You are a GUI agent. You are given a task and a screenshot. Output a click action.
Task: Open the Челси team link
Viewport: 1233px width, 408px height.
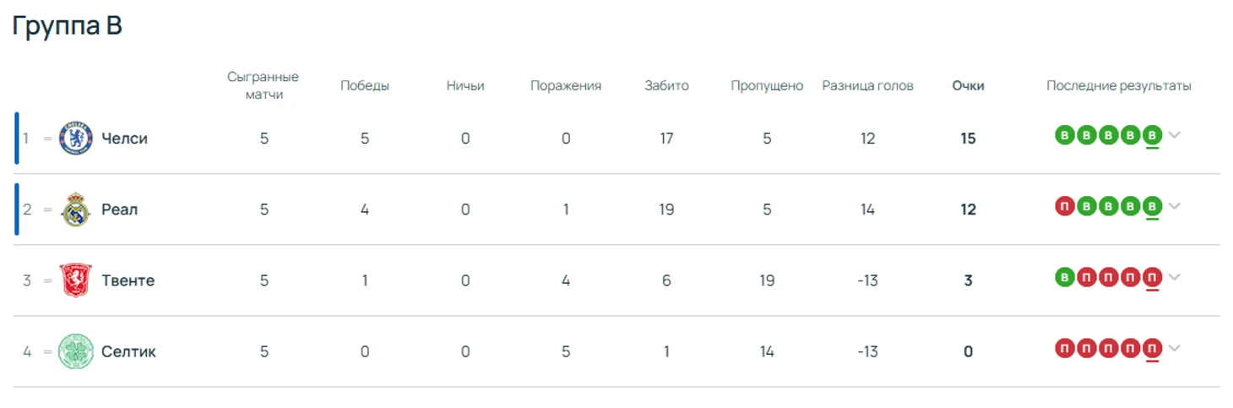pos(124,139)
